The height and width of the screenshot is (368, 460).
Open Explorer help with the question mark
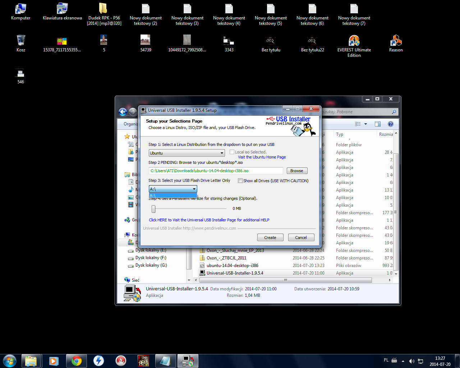391,124
